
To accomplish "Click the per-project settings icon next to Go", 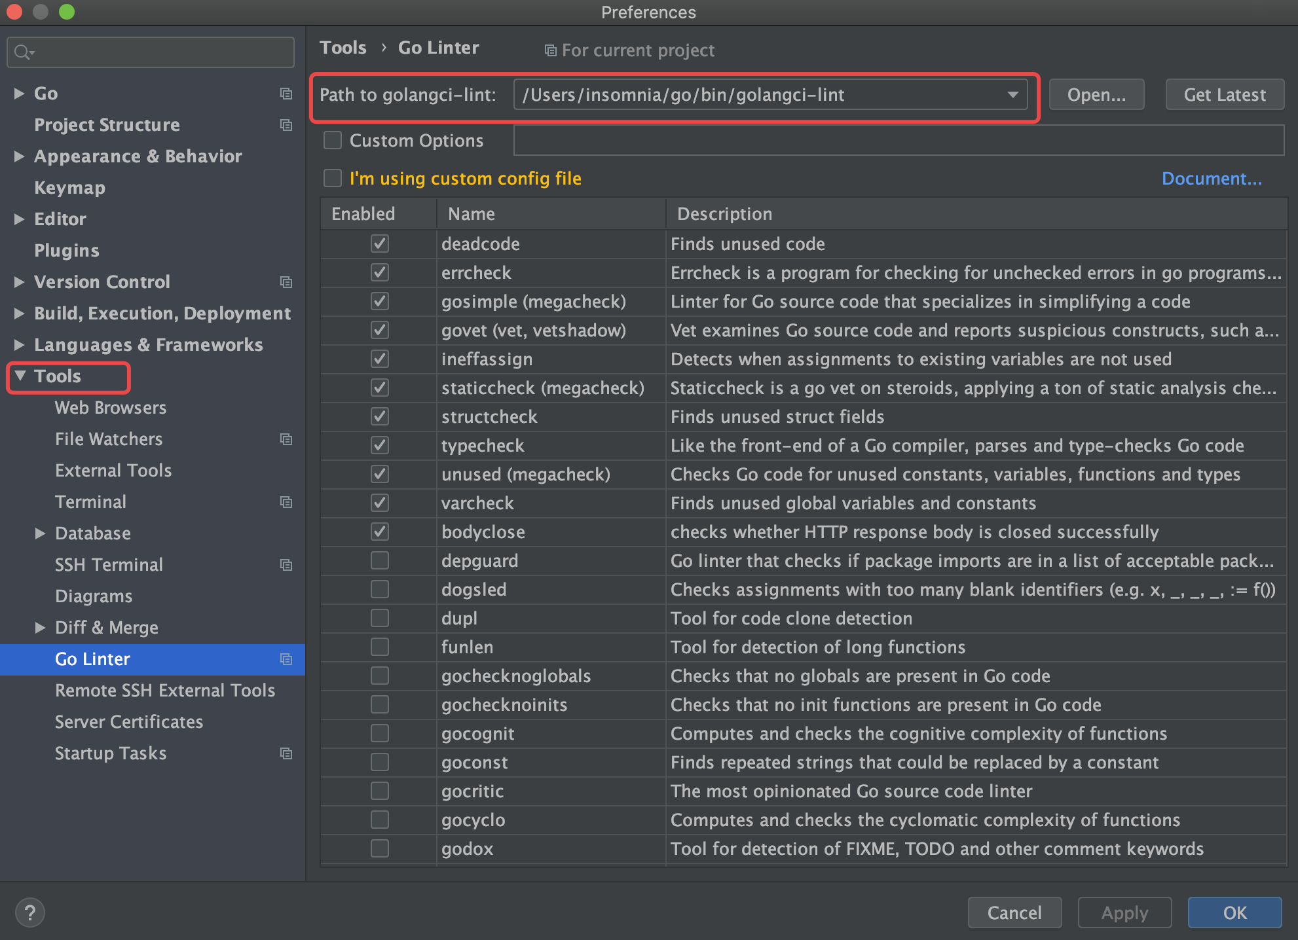I will (x=286, y=94).
